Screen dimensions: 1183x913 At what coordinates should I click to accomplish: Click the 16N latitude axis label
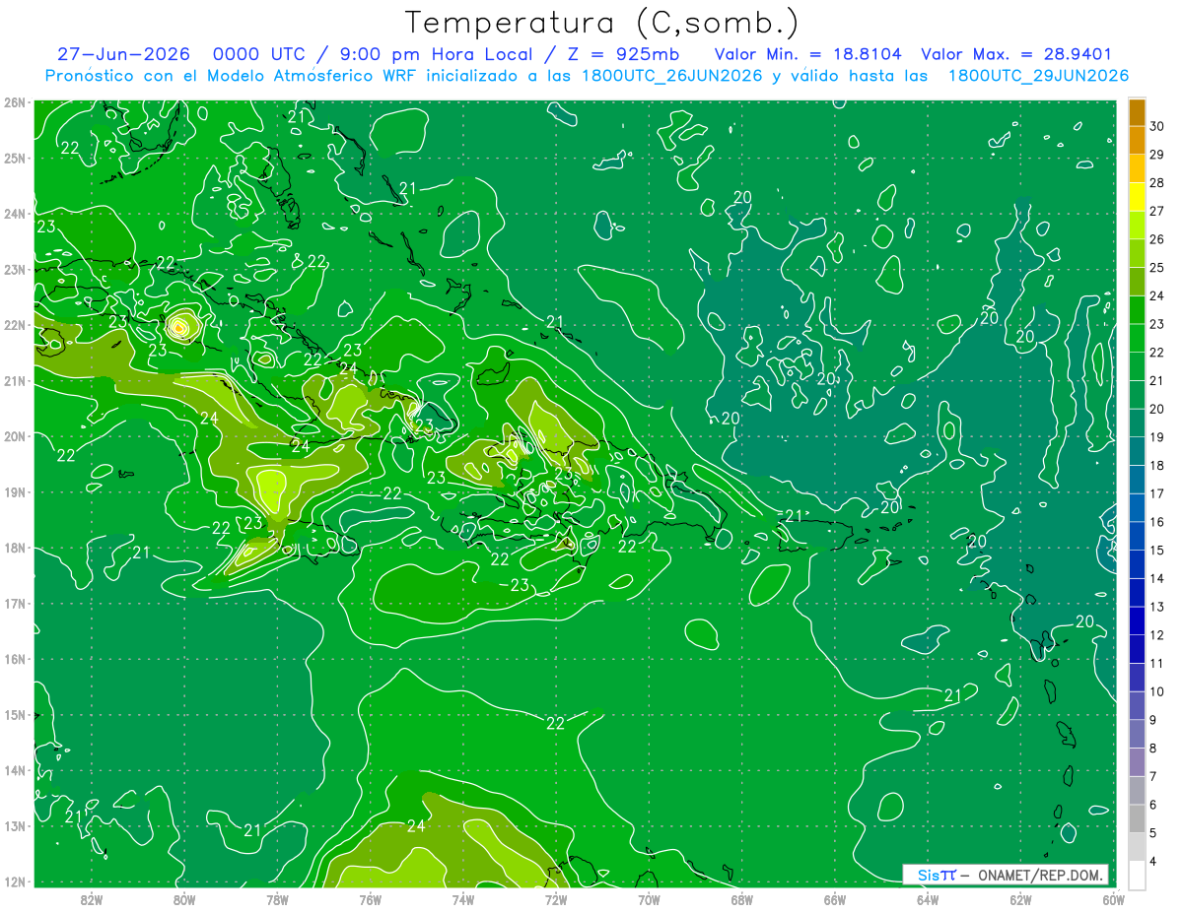(15, 659)
